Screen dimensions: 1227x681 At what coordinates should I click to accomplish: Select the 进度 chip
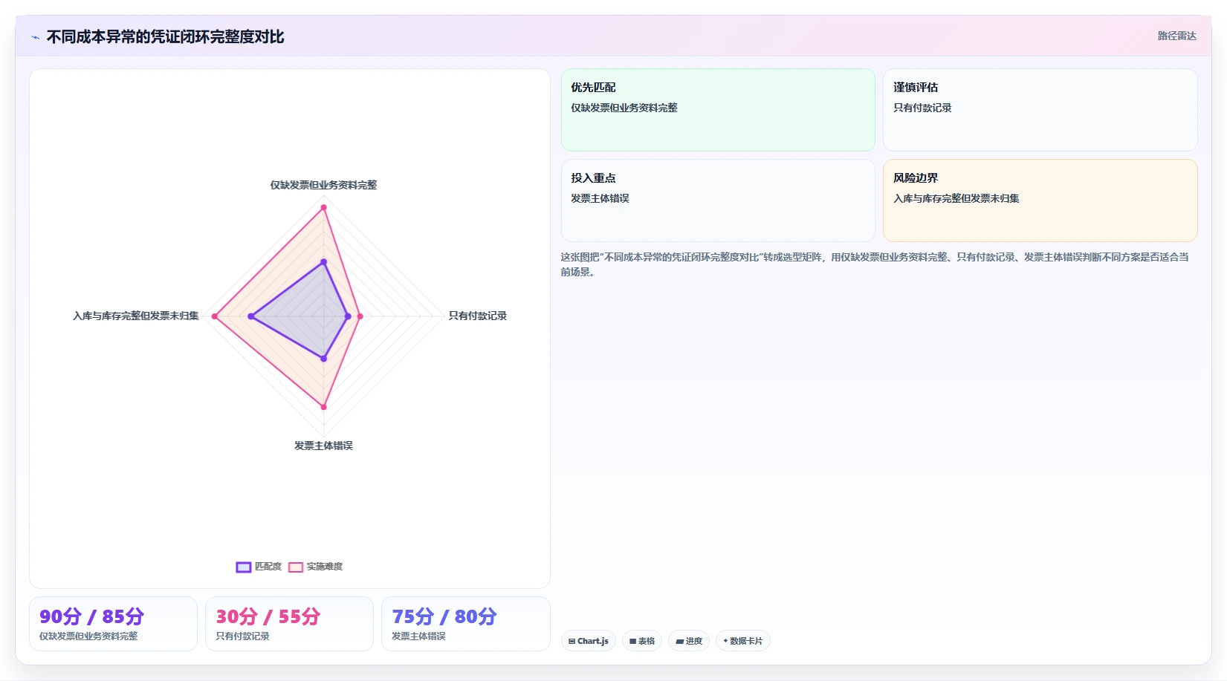pos(689,641)
